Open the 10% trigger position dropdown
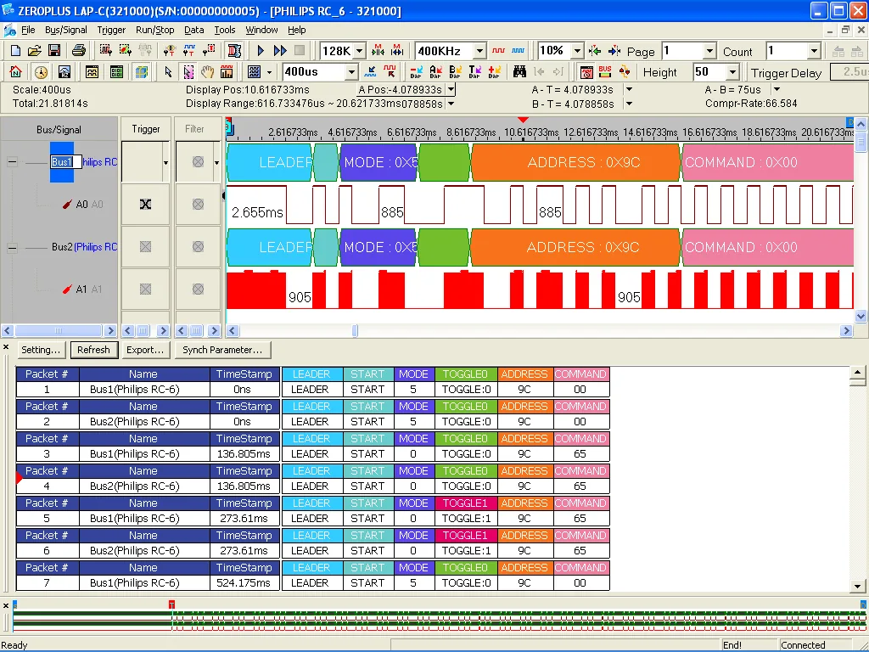This screenshot has height=652, width=869. coord(577,51)
